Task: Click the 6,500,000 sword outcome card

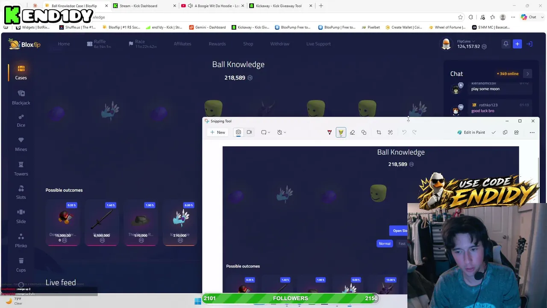Action: [102, 223]
